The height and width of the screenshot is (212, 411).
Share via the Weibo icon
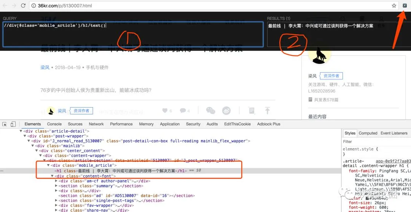click(226, 111)
